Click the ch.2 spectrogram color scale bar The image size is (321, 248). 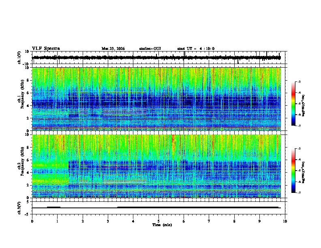tap(293, 171)
